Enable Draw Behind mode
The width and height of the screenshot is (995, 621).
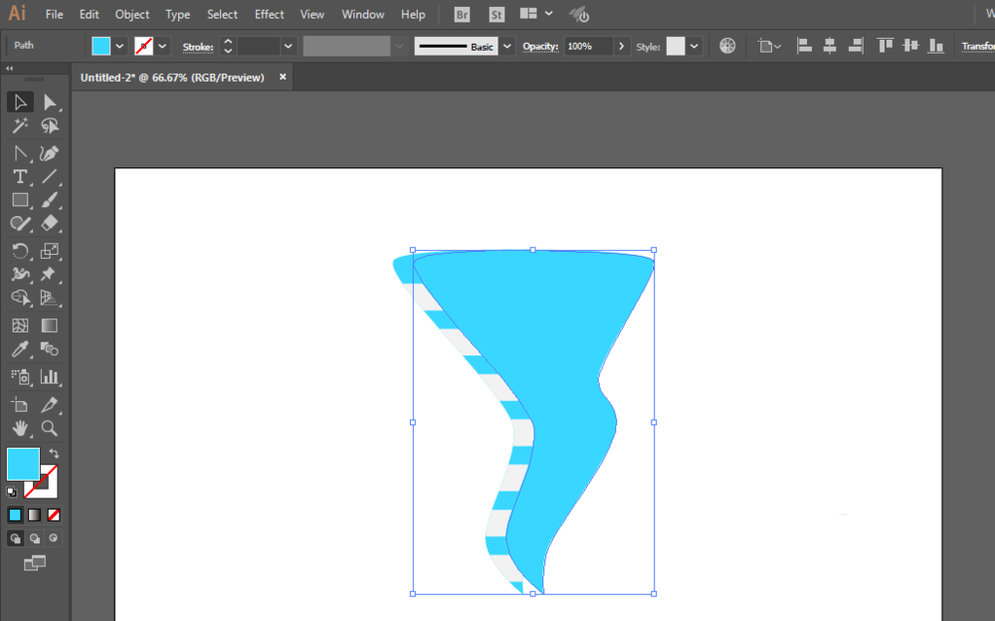[x=34, y=538]
